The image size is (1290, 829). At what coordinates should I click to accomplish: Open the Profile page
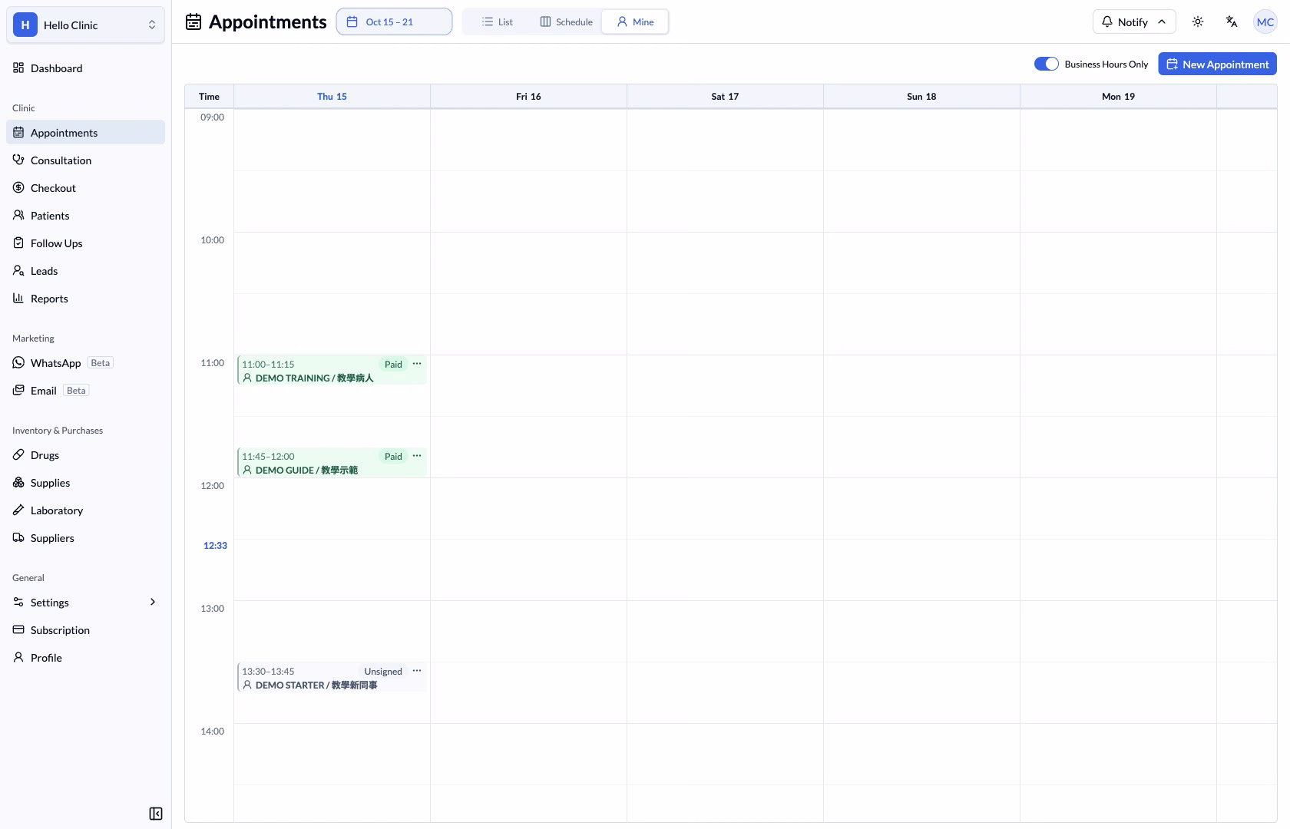(x=85, y=658)
